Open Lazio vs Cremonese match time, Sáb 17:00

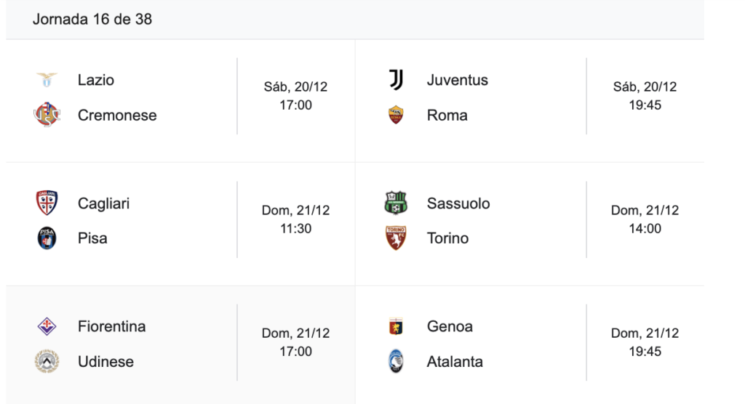[x=295, y=96]
